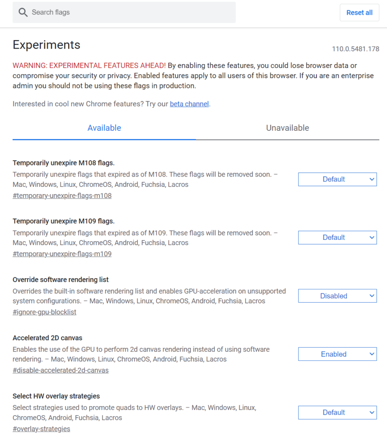The height and width of the screenshot is (441, 387).
Task: Open the beta channel link
Action: point(189,104)
